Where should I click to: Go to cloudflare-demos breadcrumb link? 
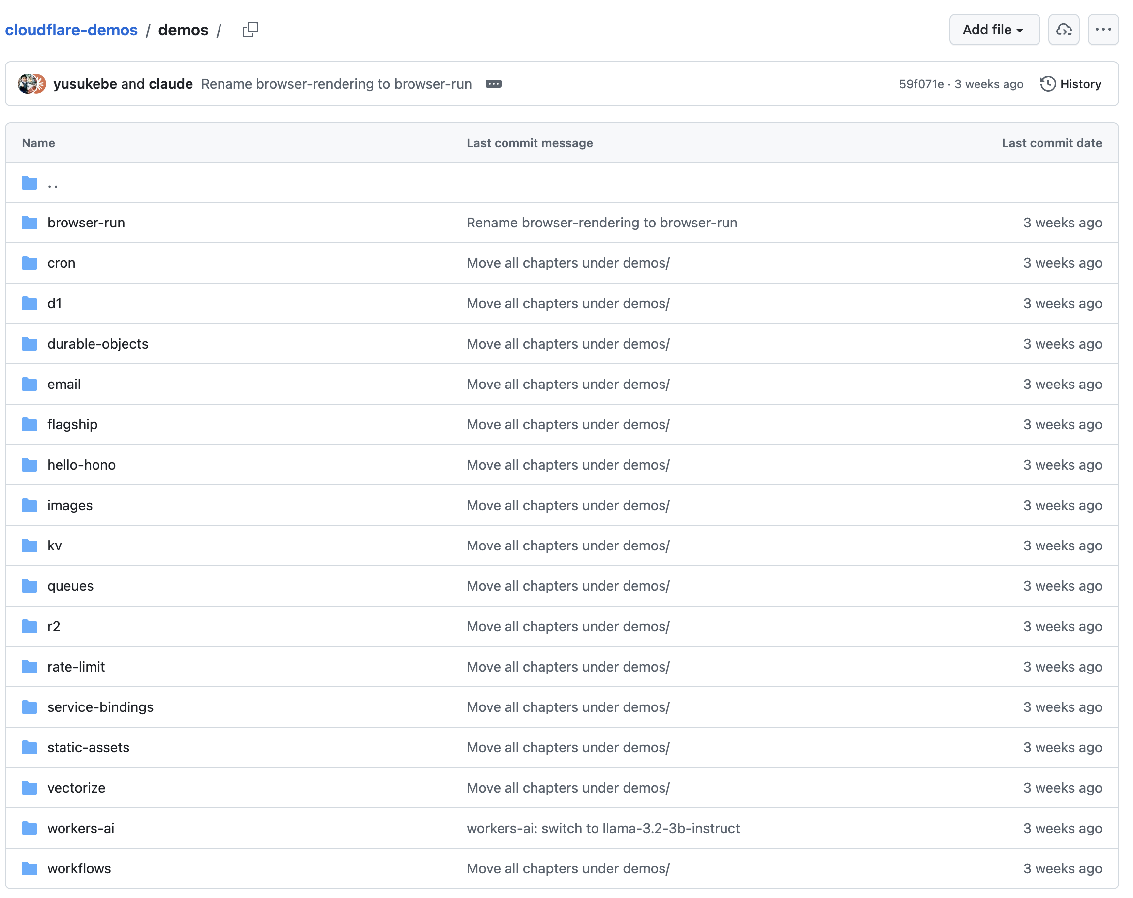tap(71, 30)
